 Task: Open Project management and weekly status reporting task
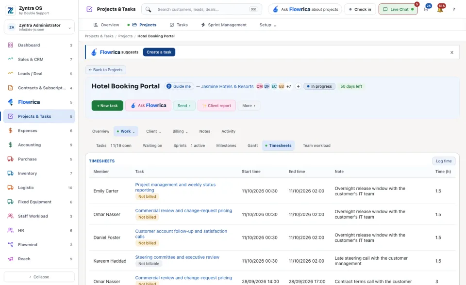click(x=175, y=187)
